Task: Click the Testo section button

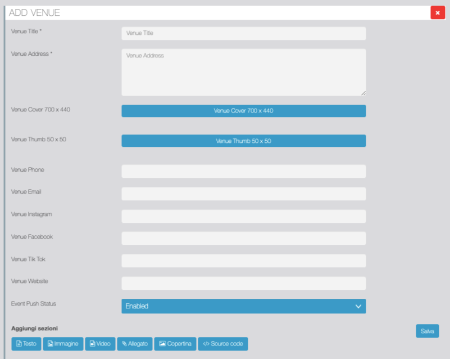Action: point(26,344)
